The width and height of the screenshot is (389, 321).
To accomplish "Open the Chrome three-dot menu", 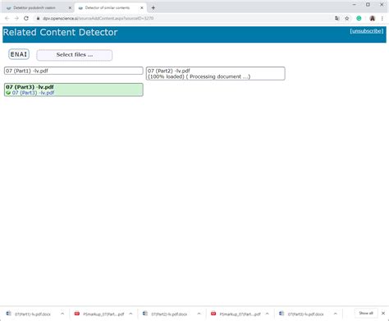I will click(382, 18).
